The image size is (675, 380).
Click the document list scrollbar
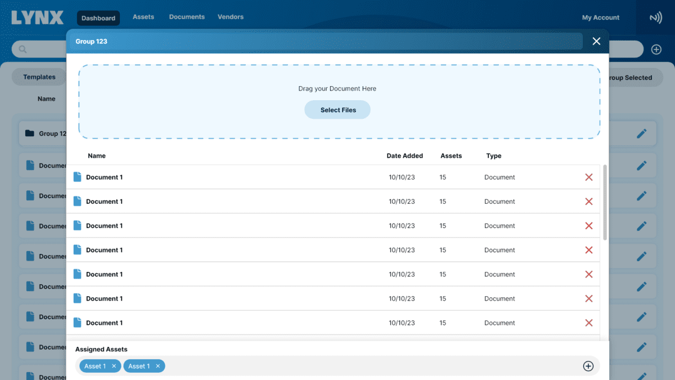pos(605,203)
